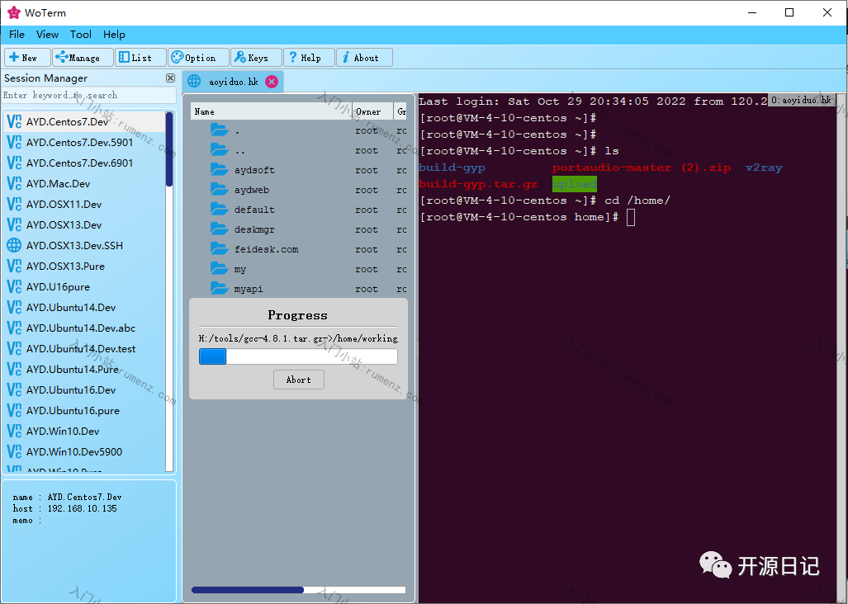Click the Help toolbar button
The width and height of the screenshot is (848, 604).
tap(309, 57)
